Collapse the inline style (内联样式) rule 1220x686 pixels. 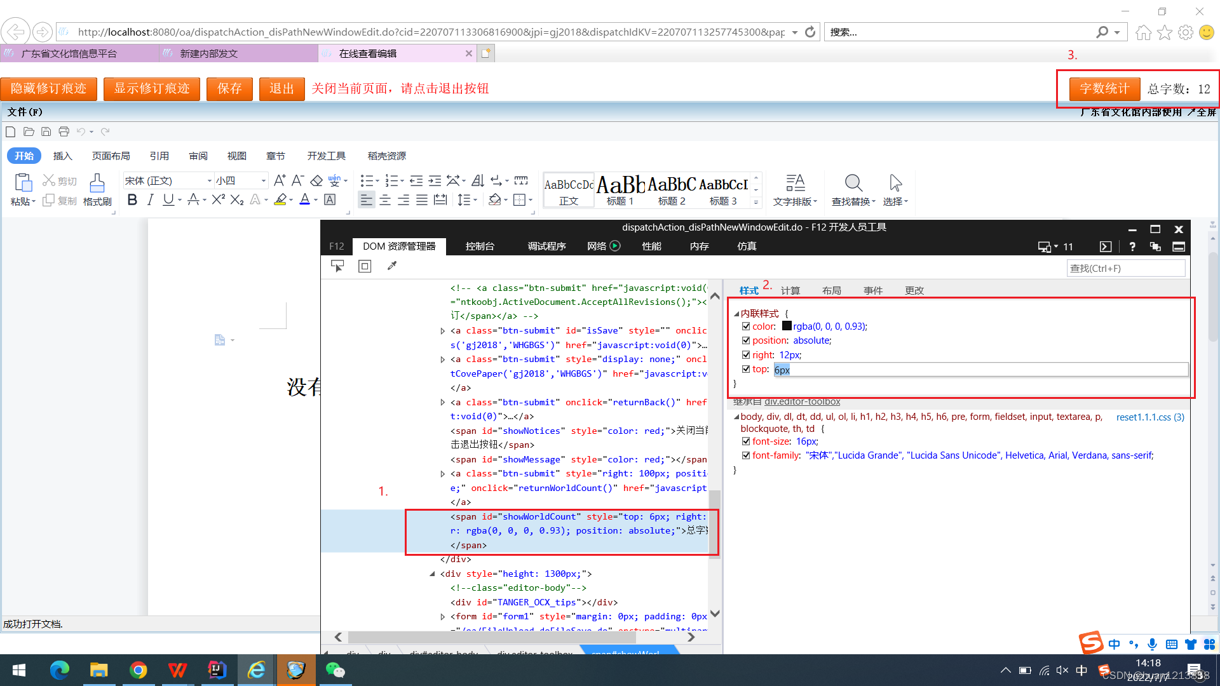point(736,314)
